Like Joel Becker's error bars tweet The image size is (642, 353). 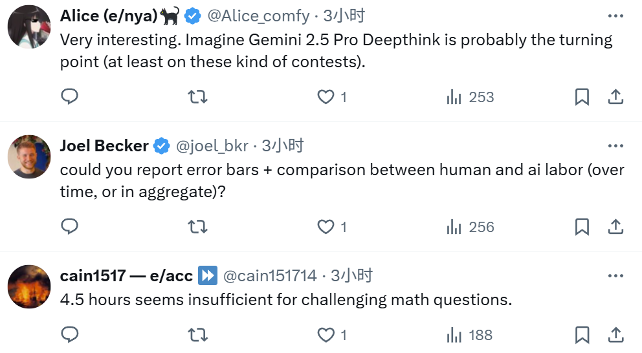[x=325, y=227]
